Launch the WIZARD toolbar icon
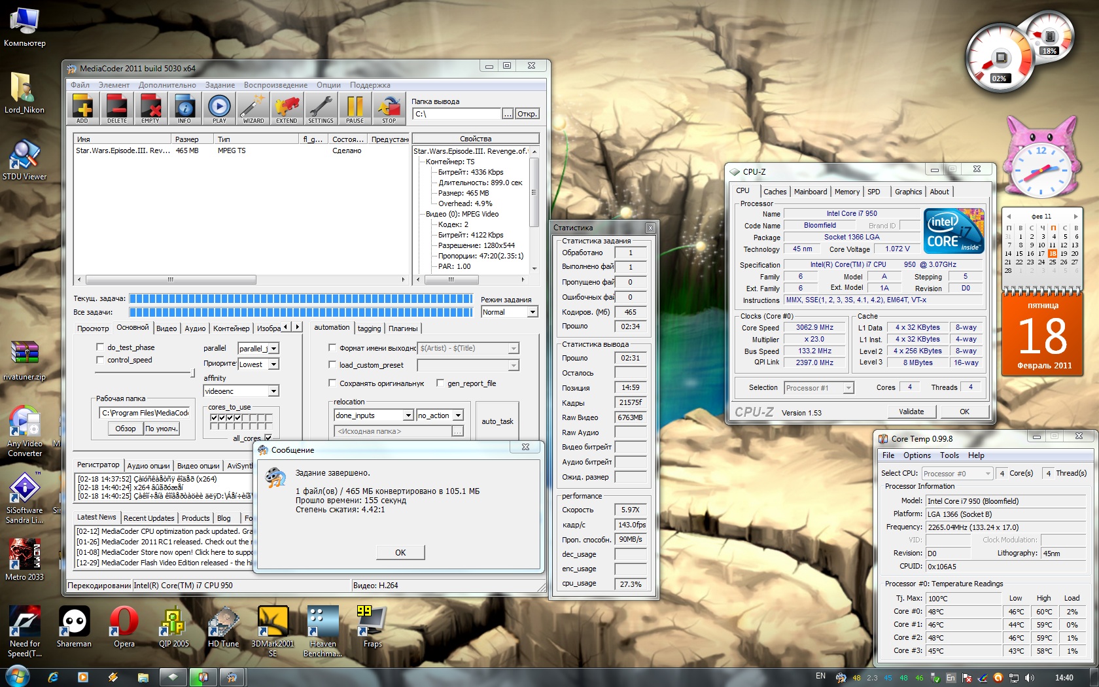The image size is (1099, 687). tap(253, 108)
